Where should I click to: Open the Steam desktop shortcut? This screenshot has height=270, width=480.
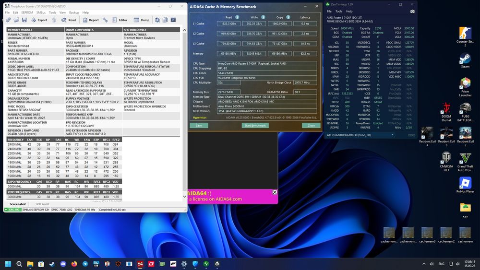(x=465, y=60)
